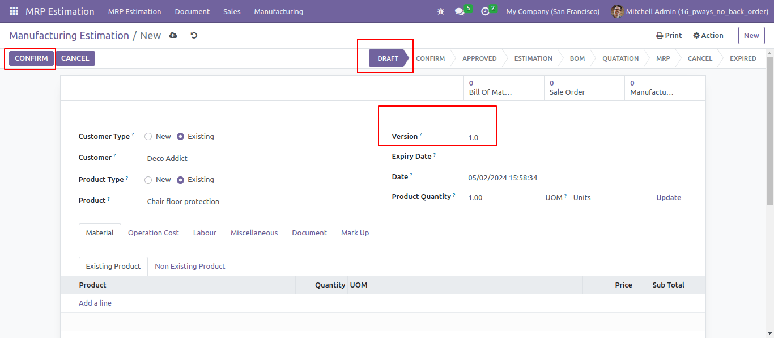Viewport: 774px width, 338px height.
Task: Click Add a line
Action: [95, 303]
